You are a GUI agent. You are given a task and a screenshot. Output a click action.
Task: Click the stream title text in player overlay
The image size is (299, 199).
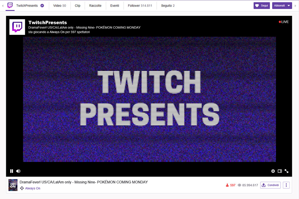pyautogui.click(x=84, y=27)
